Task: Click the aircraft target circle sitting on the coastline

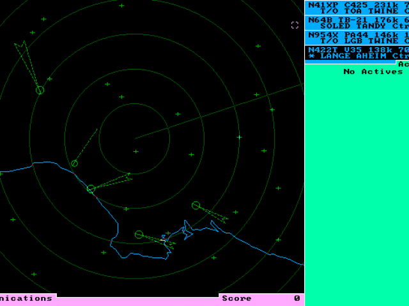Action: coord(91,189)
